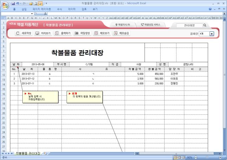Select the 230,000 refund amount cell
This screenshot has width=227, height=160.
coord(155,83)
